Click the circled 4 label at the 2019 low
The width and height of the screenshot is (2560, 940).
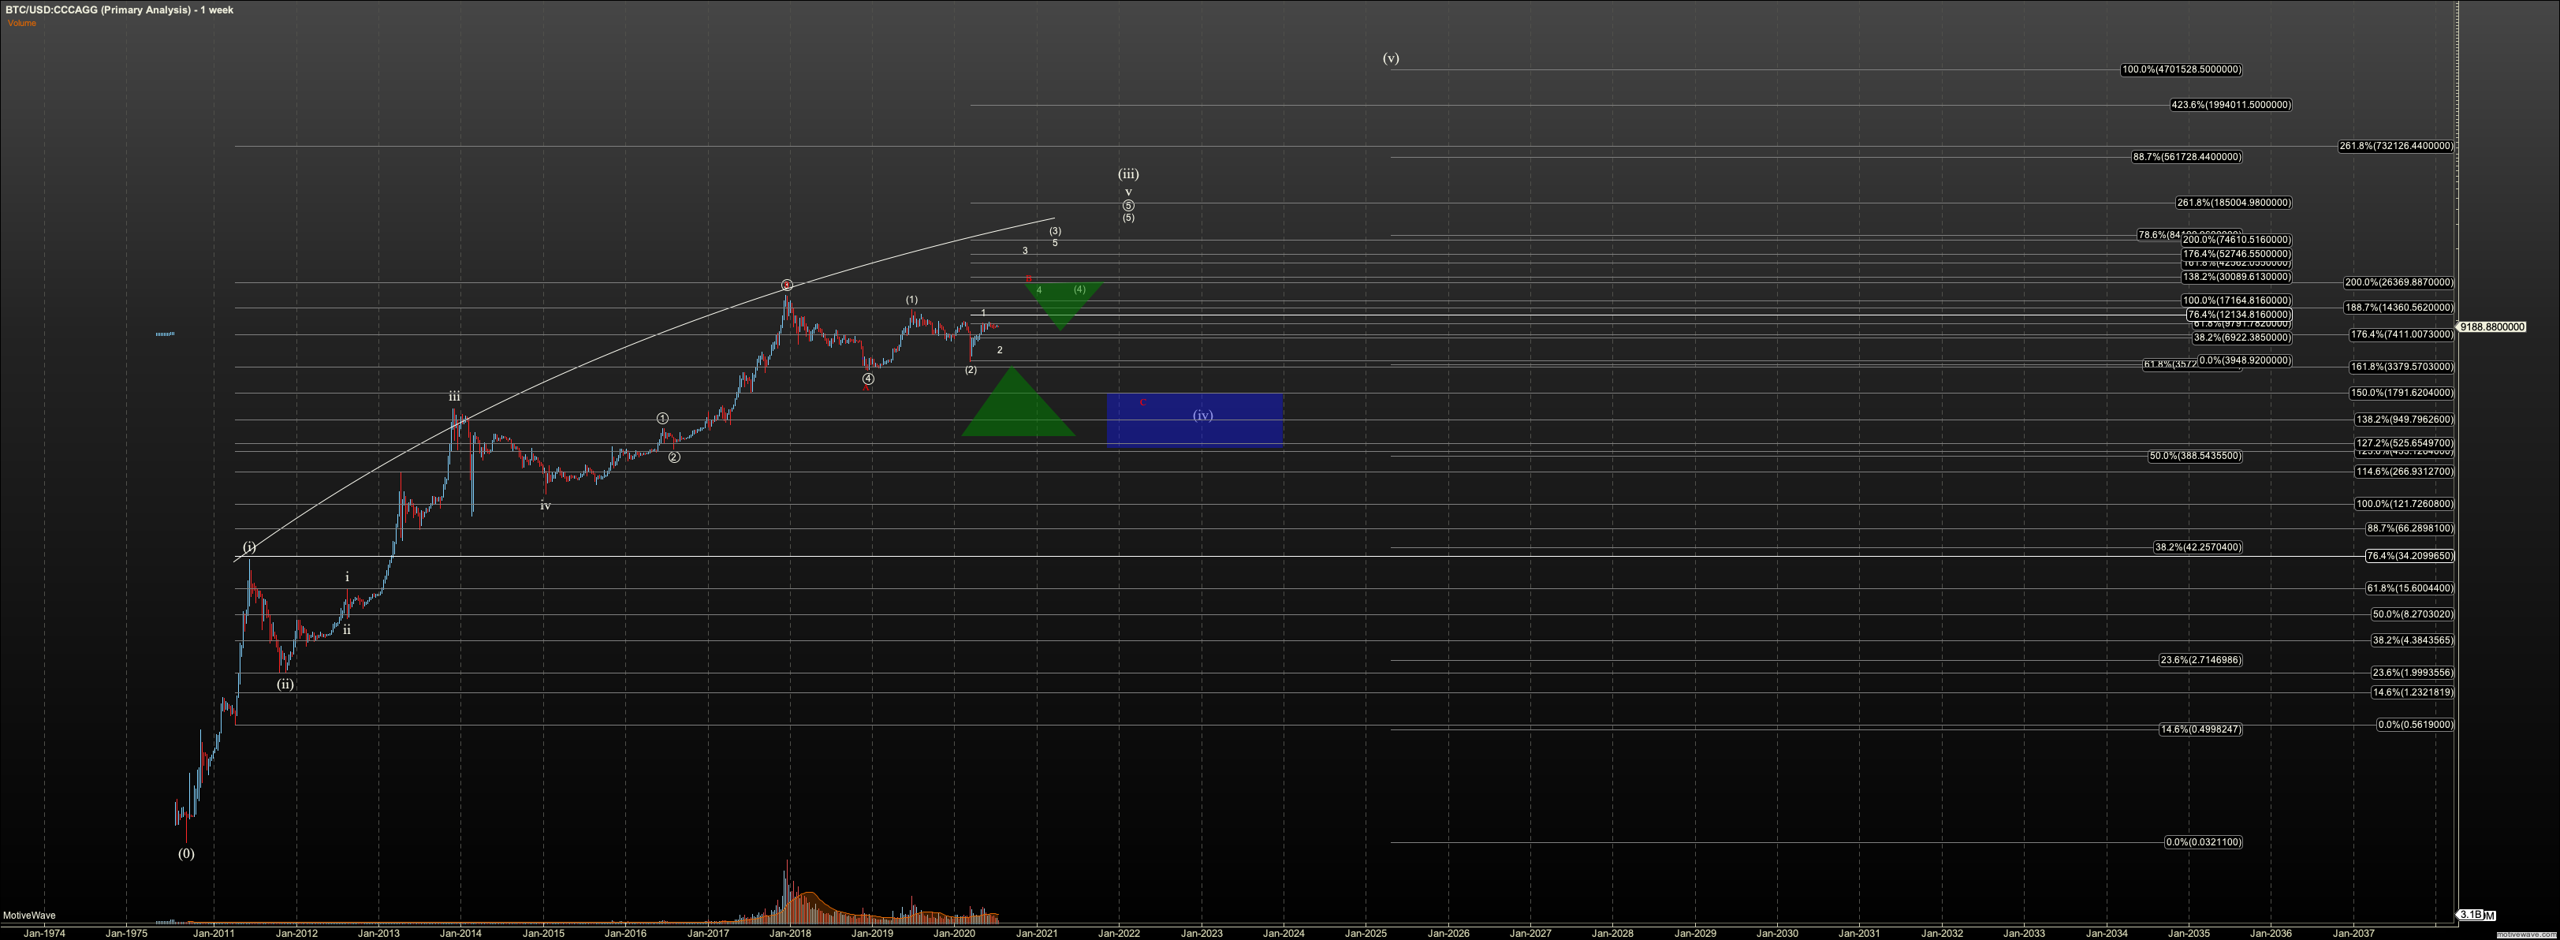[869, 379]
